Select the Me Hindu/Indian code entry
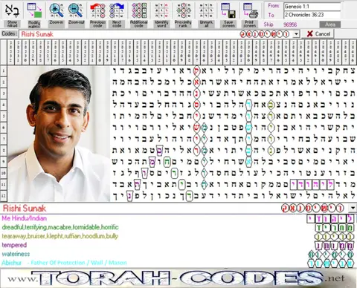 25,218
